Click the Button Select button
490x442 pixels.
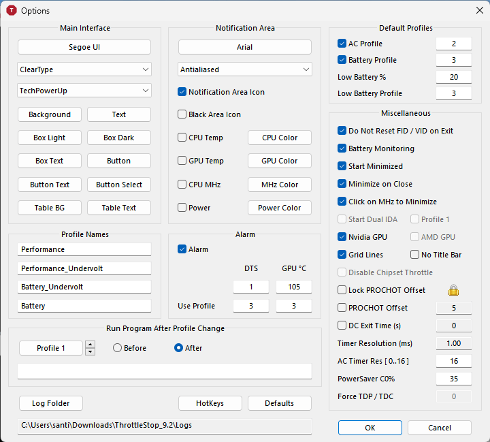(119, 185)
